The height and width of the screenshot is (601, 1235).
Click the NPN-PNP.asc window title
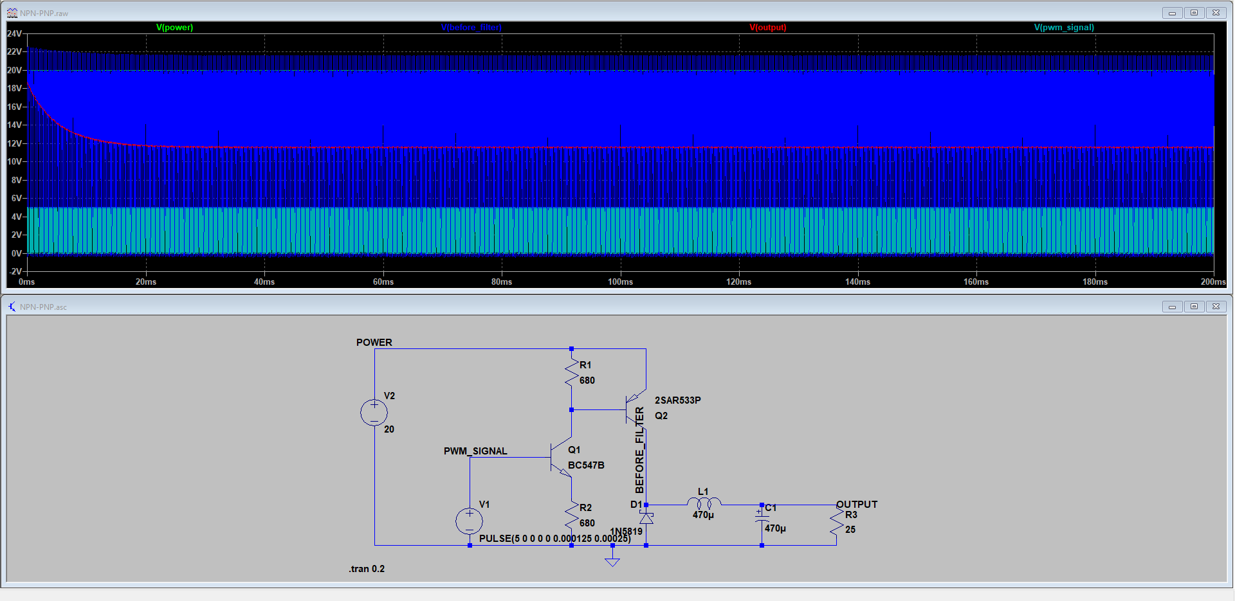[x=43, y=307]
